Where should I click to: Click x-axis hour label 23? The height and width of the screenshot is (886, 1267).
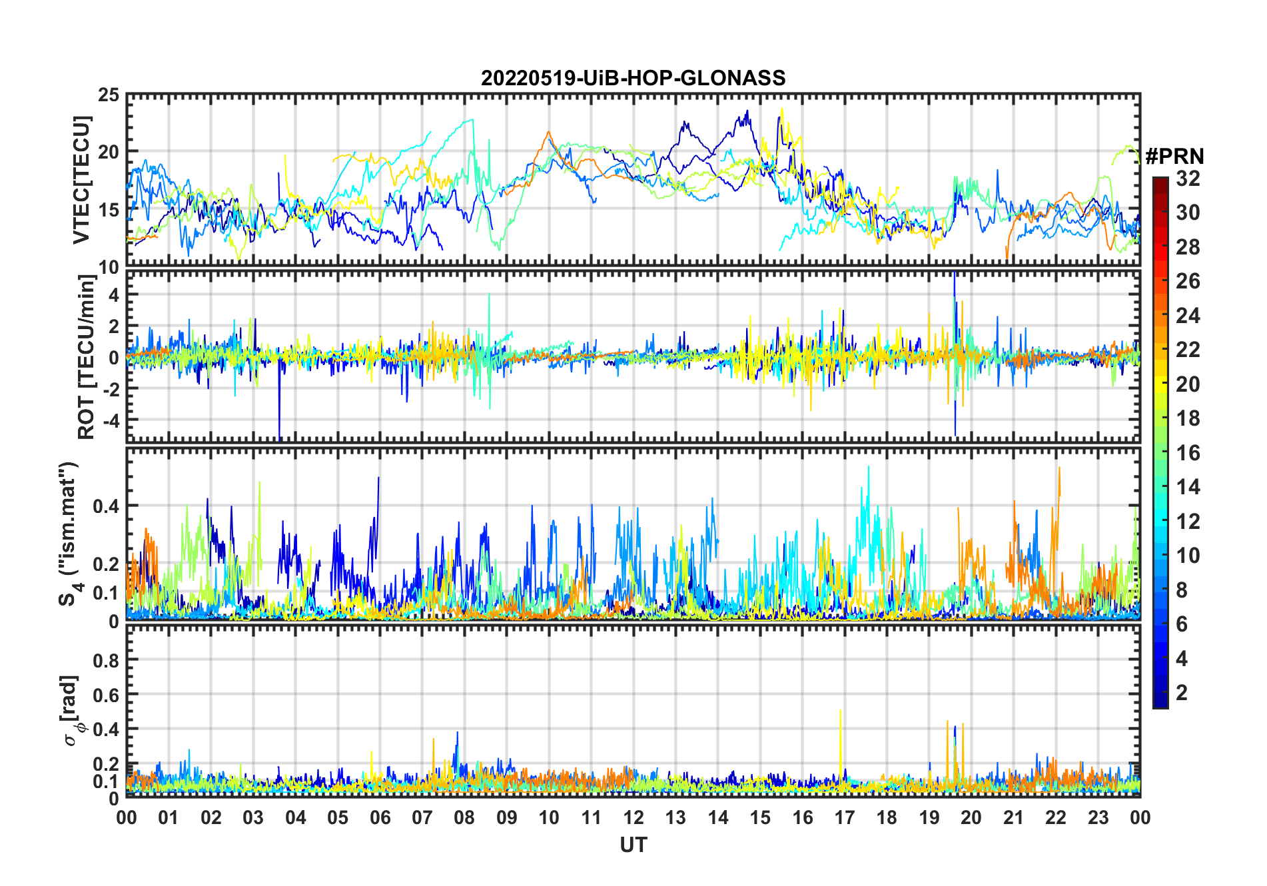tap(1098, 817)
